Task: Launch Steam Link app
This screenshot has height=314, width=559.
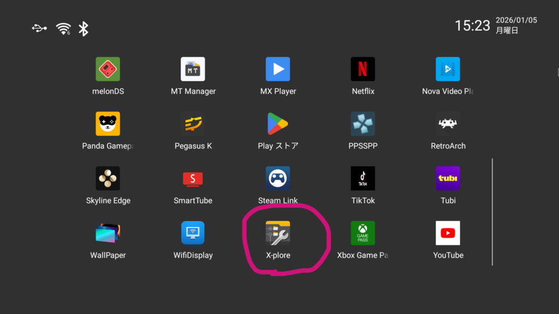Action: coord(278,178)
